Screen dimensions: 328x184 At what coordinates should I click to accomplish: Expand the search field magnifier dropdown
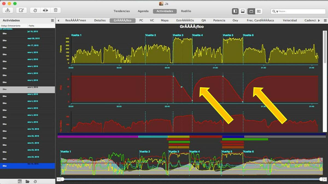275,11
